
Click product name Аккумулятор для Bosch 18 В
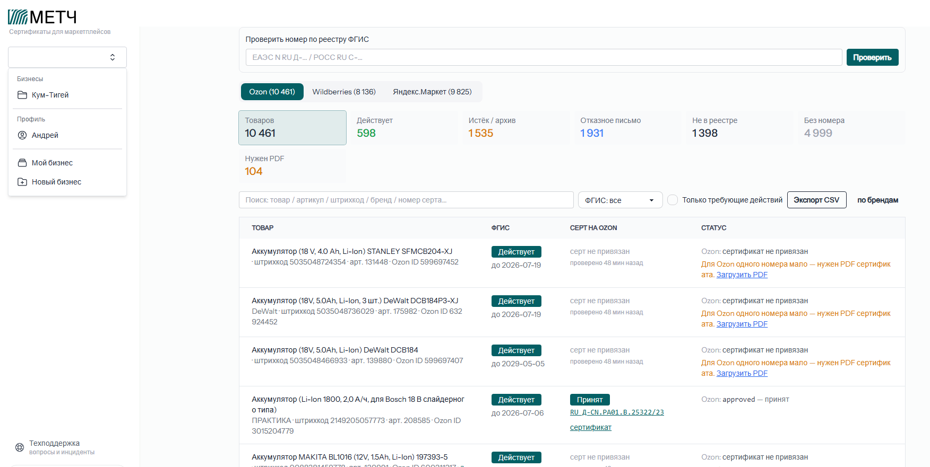[x=358, y=404]
